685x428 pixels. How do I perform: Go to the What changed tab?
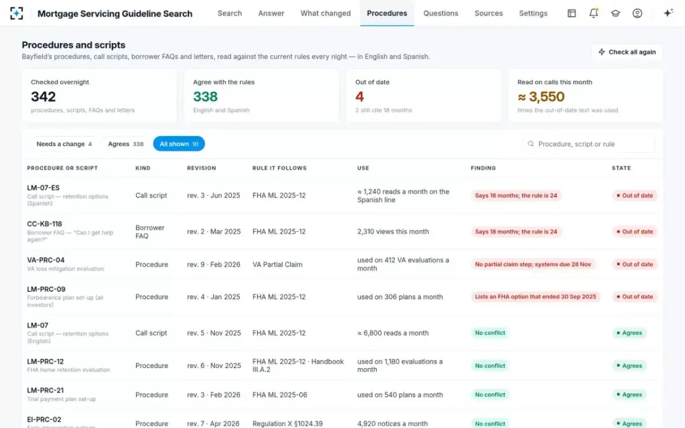pyautogui.click(x=326, y=13)
